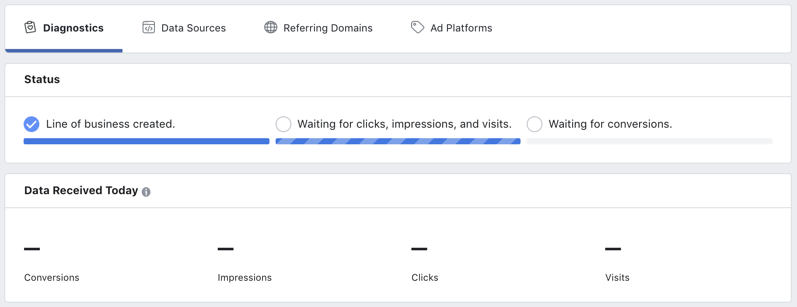The height and width of the screenshot is (307, 797).
Task: Click the Clicks metric label
Action: [425, 278]
